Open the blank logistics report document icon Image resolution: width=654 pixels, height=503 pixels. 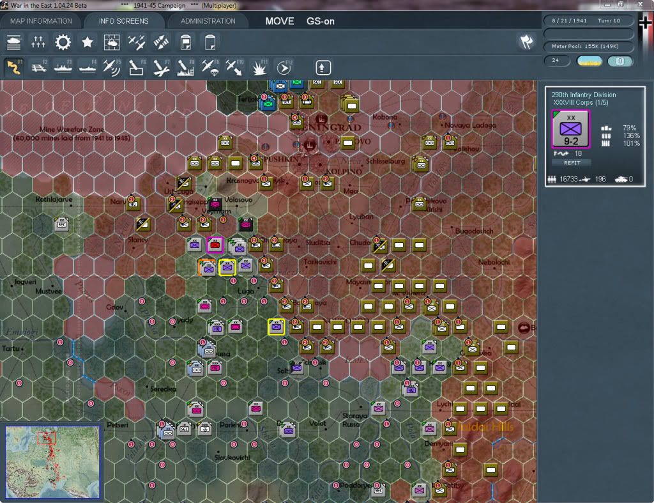(x=210, y=42)
